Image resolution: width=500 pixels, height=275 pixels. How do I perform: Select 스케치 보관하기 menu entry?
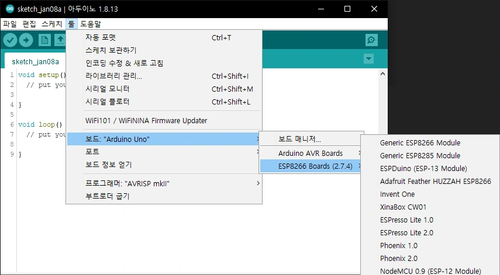click(164, 50)
